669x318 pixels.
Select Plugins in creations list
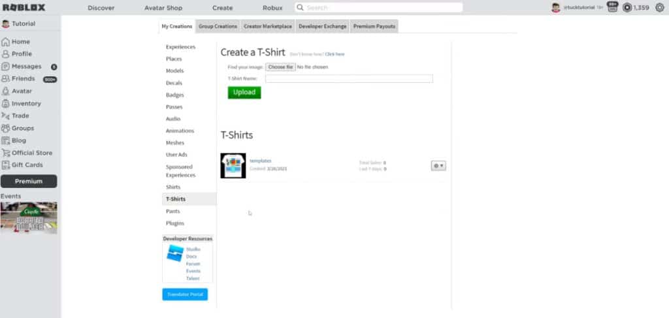point(175,223)
